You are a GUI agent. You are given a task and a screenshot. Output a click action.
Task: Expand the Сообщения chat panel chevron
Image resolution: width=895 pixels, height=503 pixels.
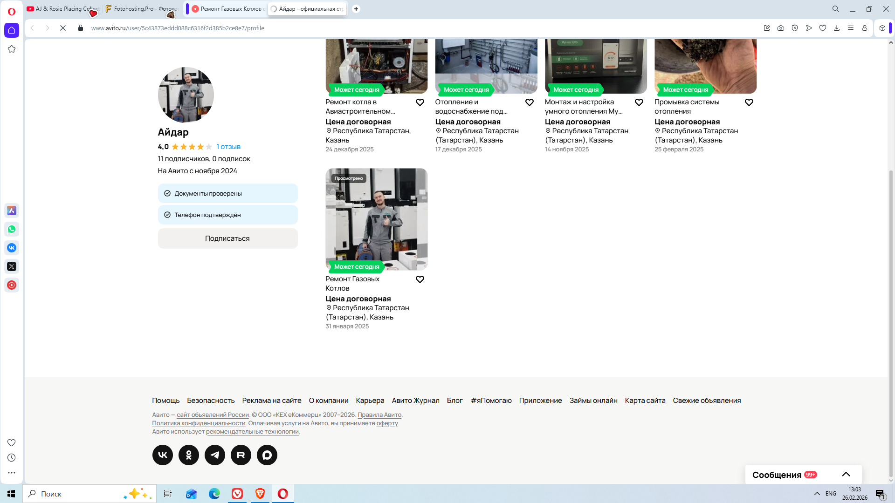click(x=846, y=475)
